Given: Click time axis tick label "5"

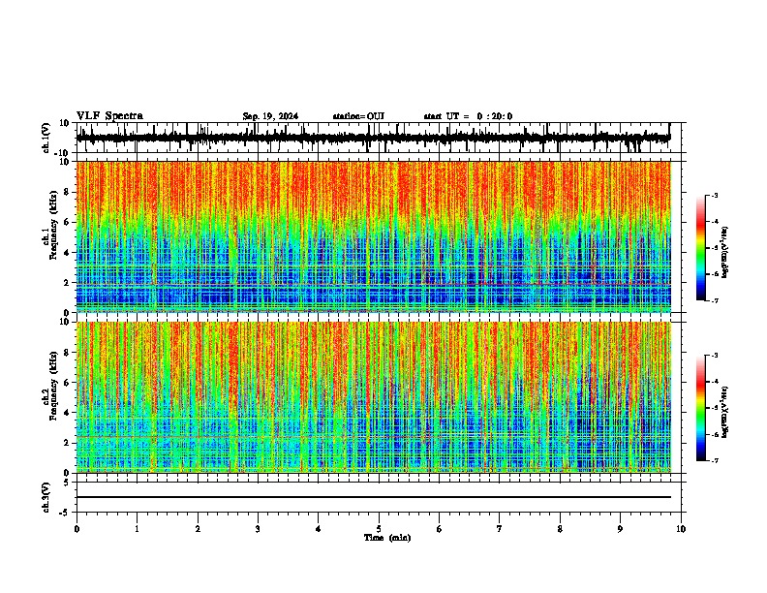Looking at the screenshot, I should (379, 529).
